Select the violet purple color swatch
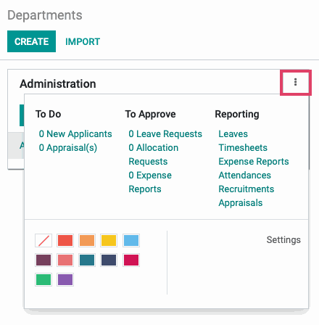The width and height of the screenshot is (319, 325). tap(65, 279)
